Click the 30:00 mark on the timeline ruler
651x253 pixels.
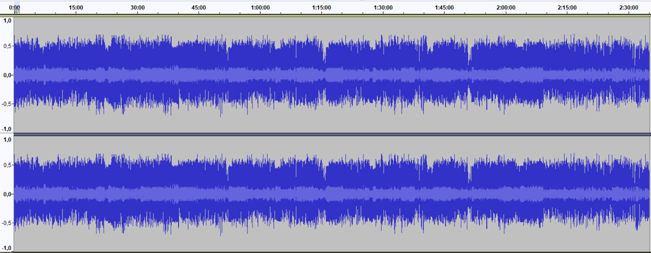tap(138, 8)
